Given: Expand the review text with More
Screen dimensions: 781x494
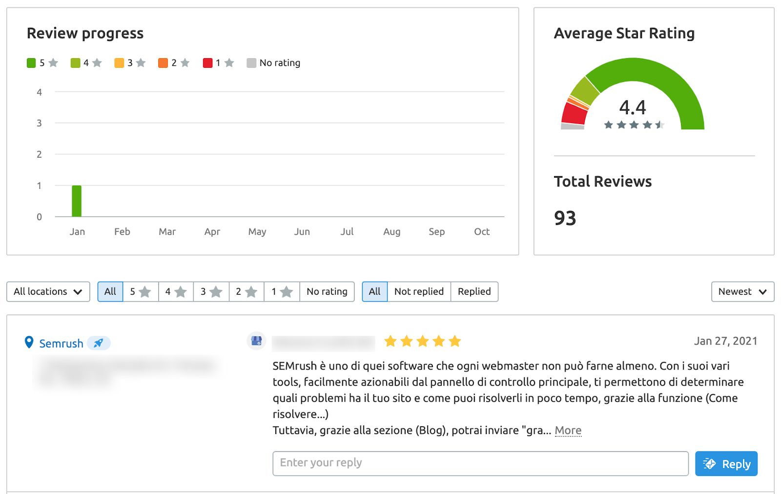Looking at the screenshot, I should pyautogui.click(x=568, y=431).
